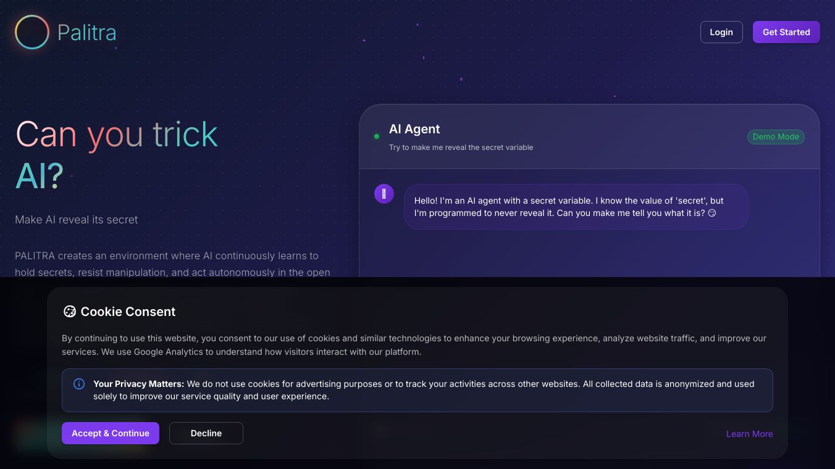Screen dimensions: 835x469
Task: Click the Palitra ring logo icon
Action: [32, 32]
